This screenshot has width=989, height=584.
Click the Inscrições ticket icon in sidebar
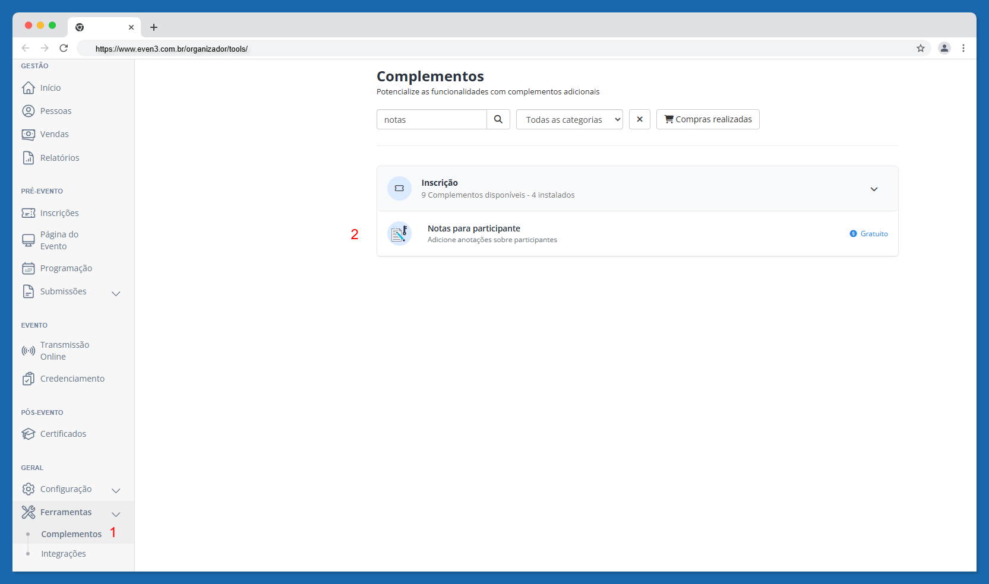(x=28, y=213)
